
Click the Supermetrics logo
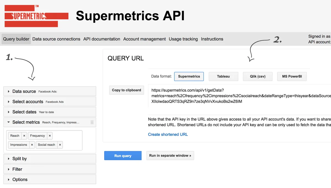(36, 16)
